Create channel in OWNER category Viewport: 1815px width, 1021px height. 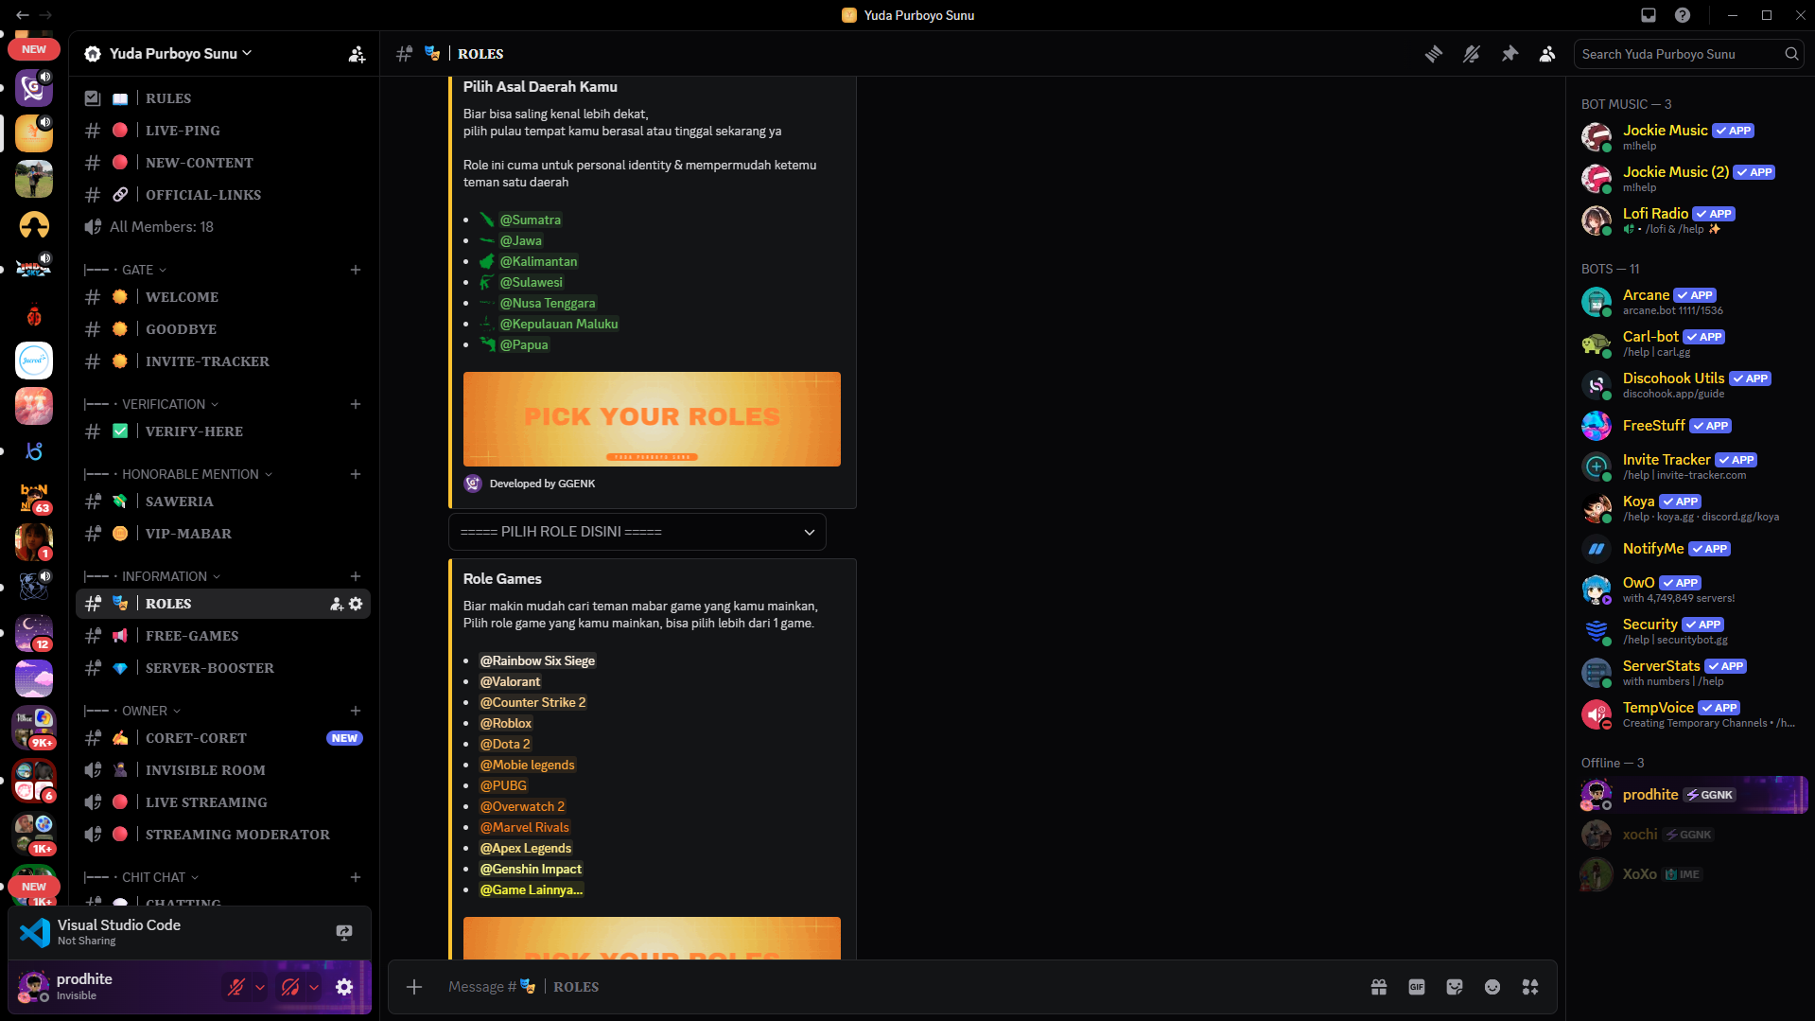point(356,711)
